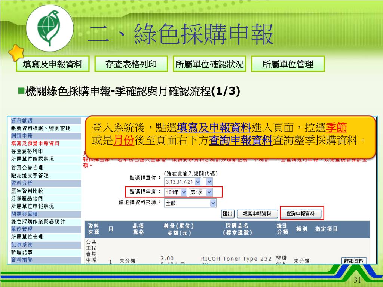Click the yellow star icon
The height and width of the screenshot is (287, 383).
coord(16,52)
